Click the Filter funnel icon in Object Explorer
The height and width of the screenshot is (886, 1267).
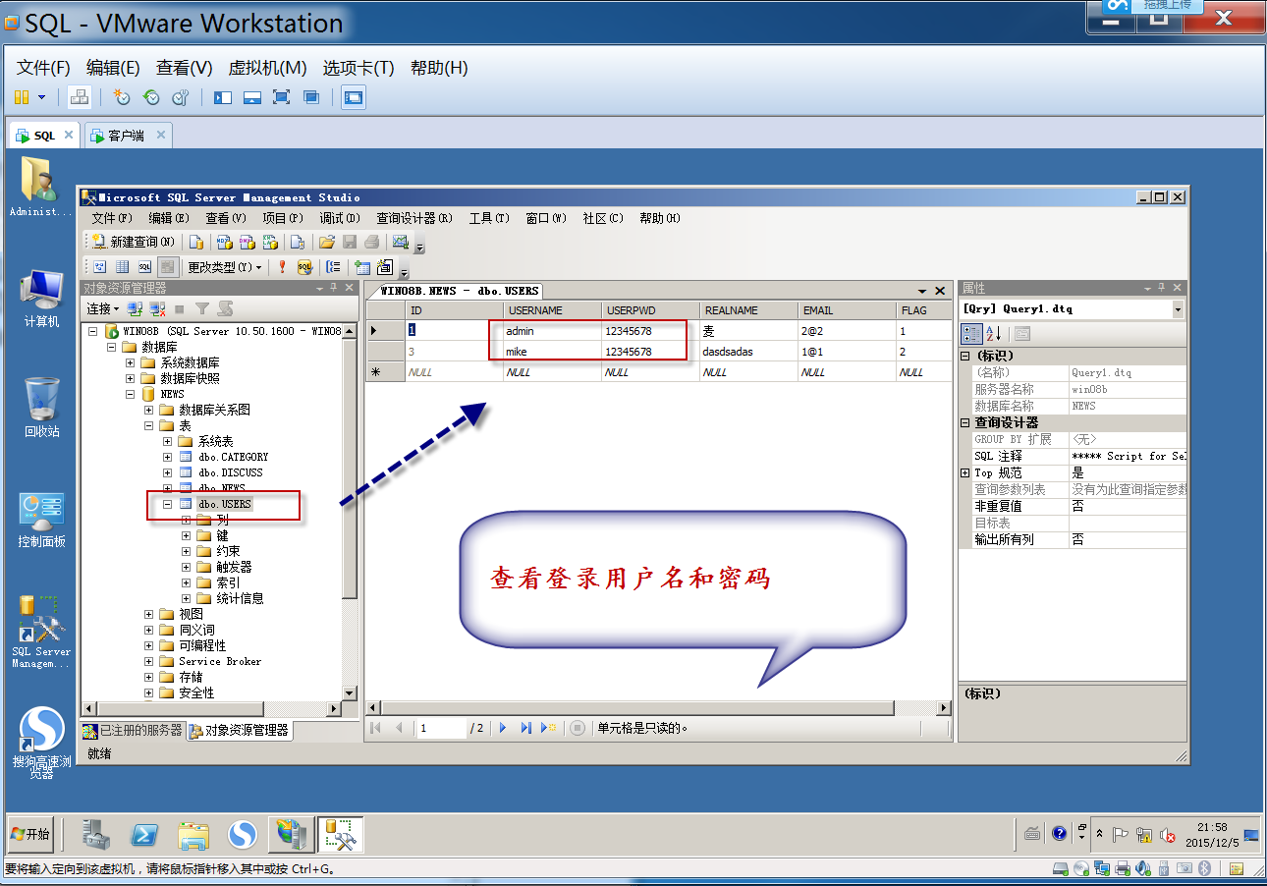coord(201,308)
